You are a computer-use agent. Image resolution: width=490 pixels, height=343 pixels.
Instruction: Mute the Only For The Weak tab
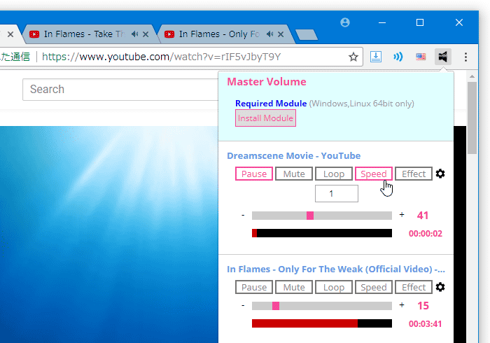pyautogui.click(x=294, y=287)
